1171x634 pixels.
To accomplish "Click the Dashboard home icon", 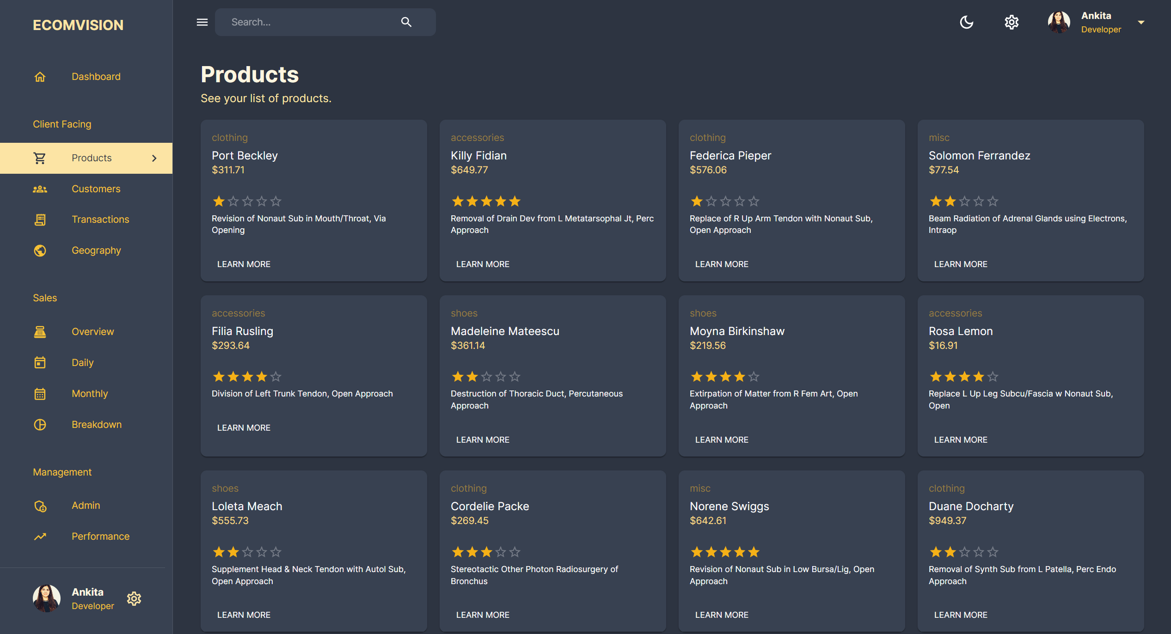I will 40,77.
